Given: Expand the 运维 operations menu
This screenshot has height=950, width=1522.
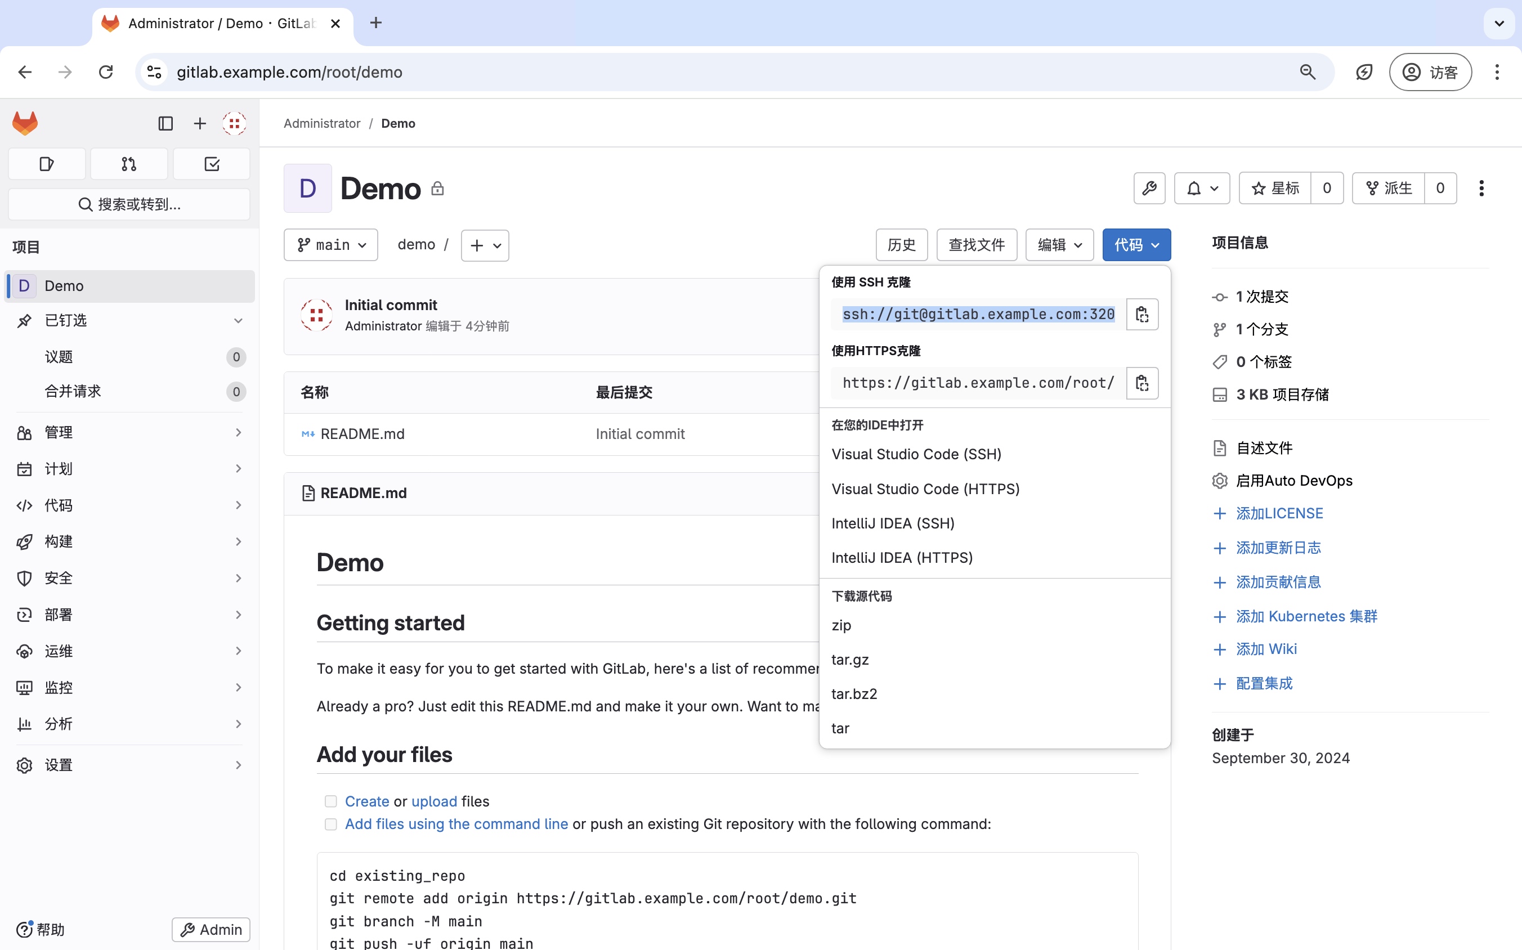Looking at the screenshot, I should [x=129, y=651].
